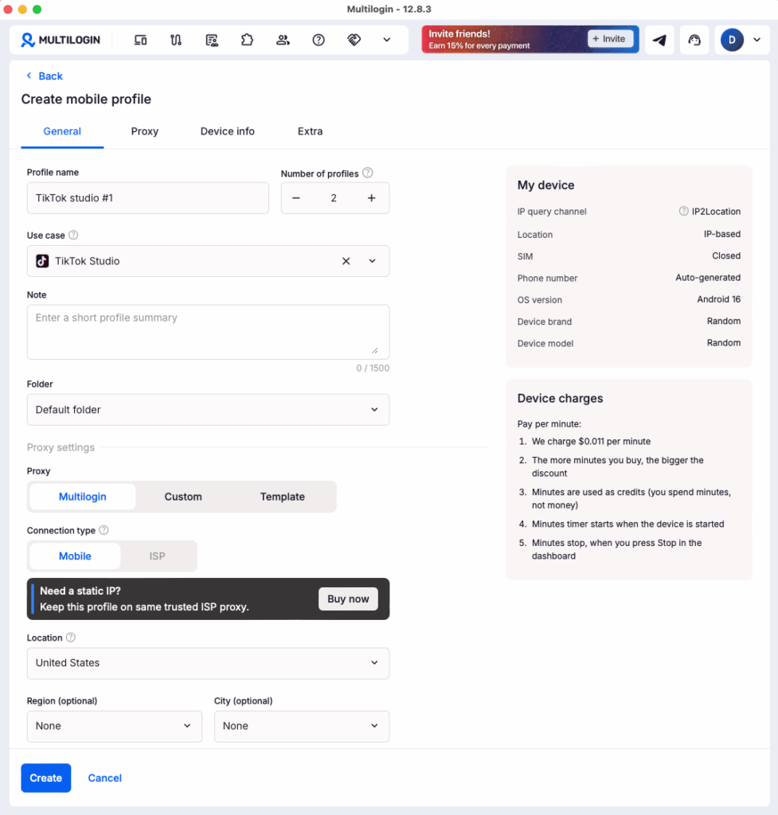778x815 pixels.
Task: Open the support headset icon
Action: pos(694,40)
